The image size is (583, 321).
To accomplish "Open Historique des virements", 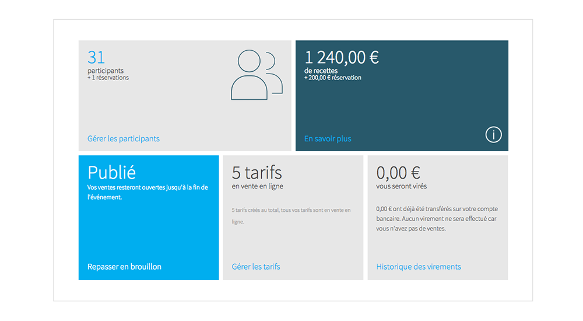I will tap(418, 267).
